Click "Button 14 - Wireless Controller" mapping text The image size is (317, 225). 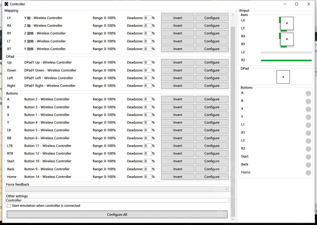point(48,177)
